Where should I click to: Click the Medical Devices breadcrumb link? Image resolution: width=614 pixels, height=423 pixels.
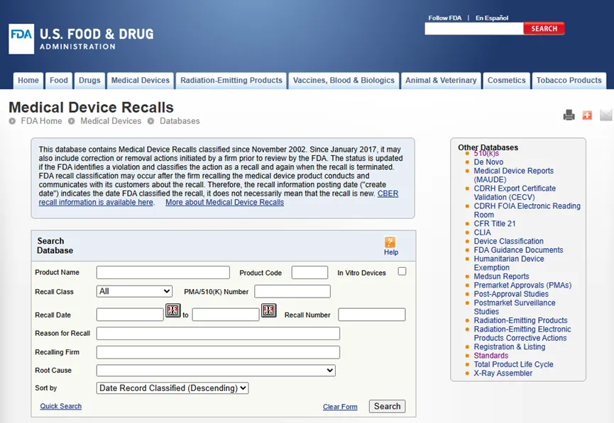(x=111, y=121)
